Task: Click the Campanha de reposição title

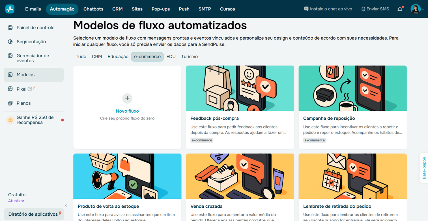Action: [x=329, y=118]
